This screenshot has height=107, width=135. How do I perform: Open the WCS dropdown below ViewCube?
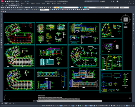[x=126, y=27]
